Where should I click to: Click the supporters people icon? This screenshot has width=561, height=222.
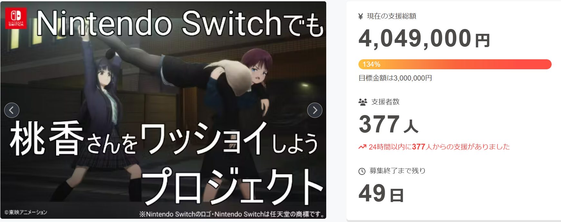(x=363, y=102)
